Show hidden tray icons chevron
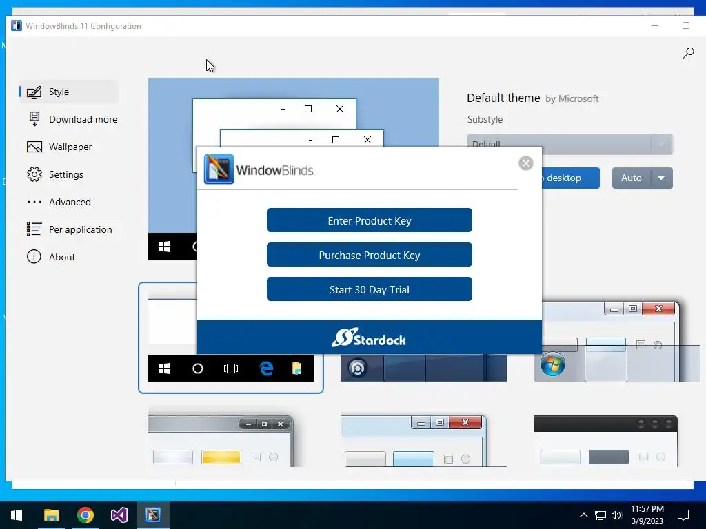706x529 pixels. [583, 515]
